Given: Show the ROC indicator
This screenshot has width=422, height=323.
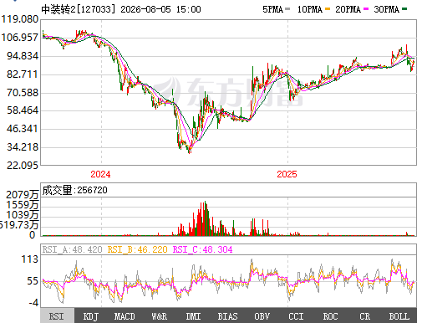Looking at the screenshot, I should 330,316.
